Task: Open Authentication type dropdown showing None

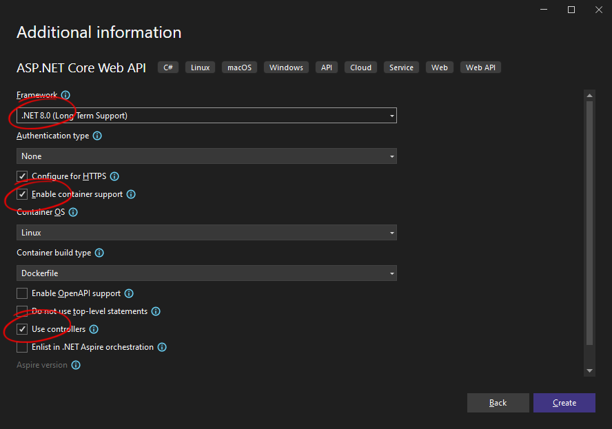Action: (207, 156)
